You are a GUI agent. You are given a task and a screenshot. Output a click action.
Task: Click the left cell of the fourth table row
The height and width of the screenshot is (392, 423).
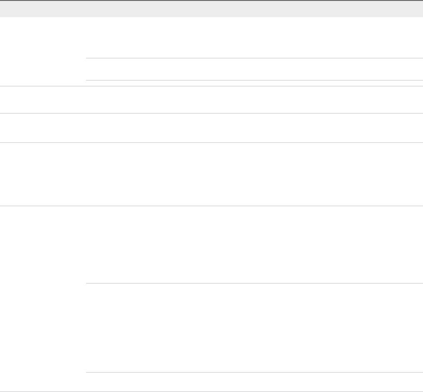(x=42, y=174)
